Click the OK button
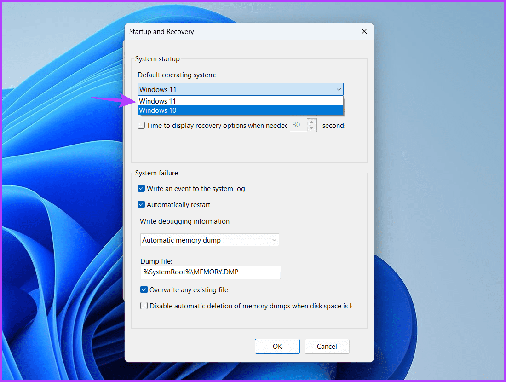The image size is (506, 382). point(277,346)
